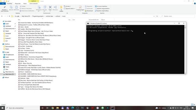Screen dimensions: 196x110
Task: Click the Törlés (delete) X icon
Action: [50, 7]
